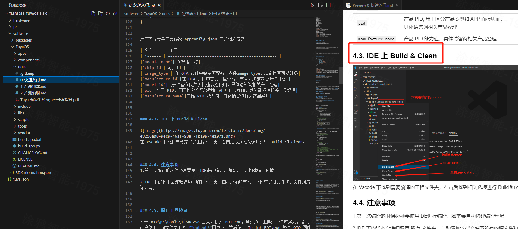The image size is (518, 229).
Task: Click the VS Code screenshot in preview
Action: pos(435,123)
